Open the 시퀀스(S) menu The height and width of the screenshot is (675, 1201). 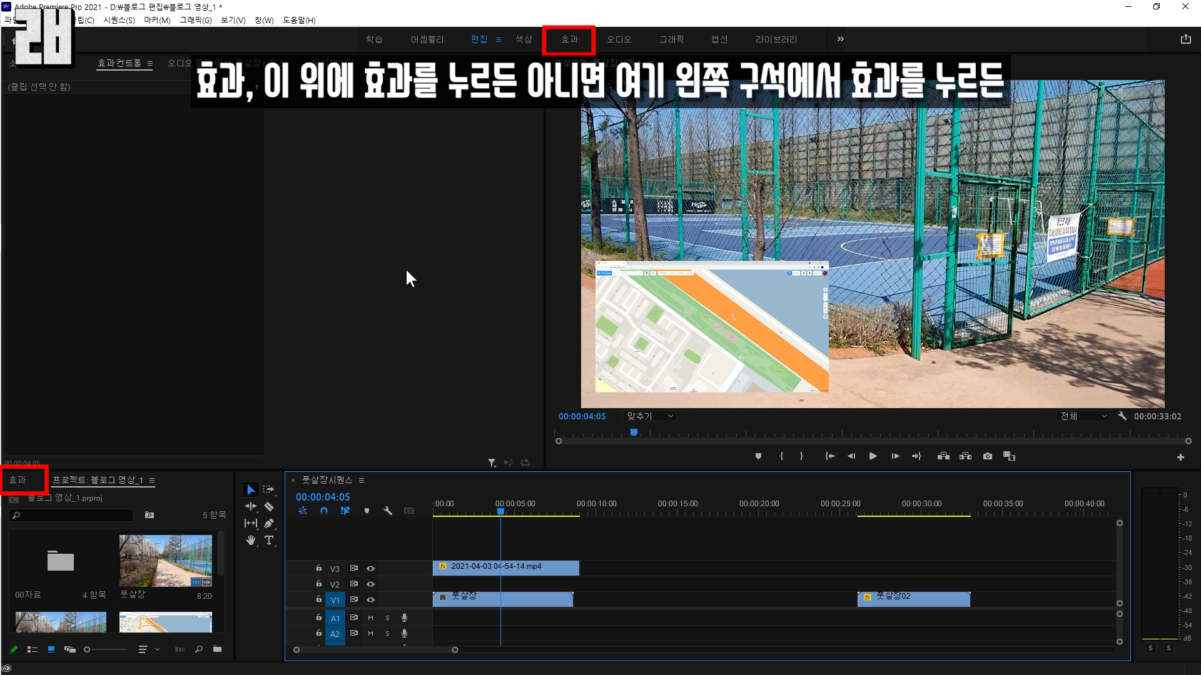[x=119, y=21]
